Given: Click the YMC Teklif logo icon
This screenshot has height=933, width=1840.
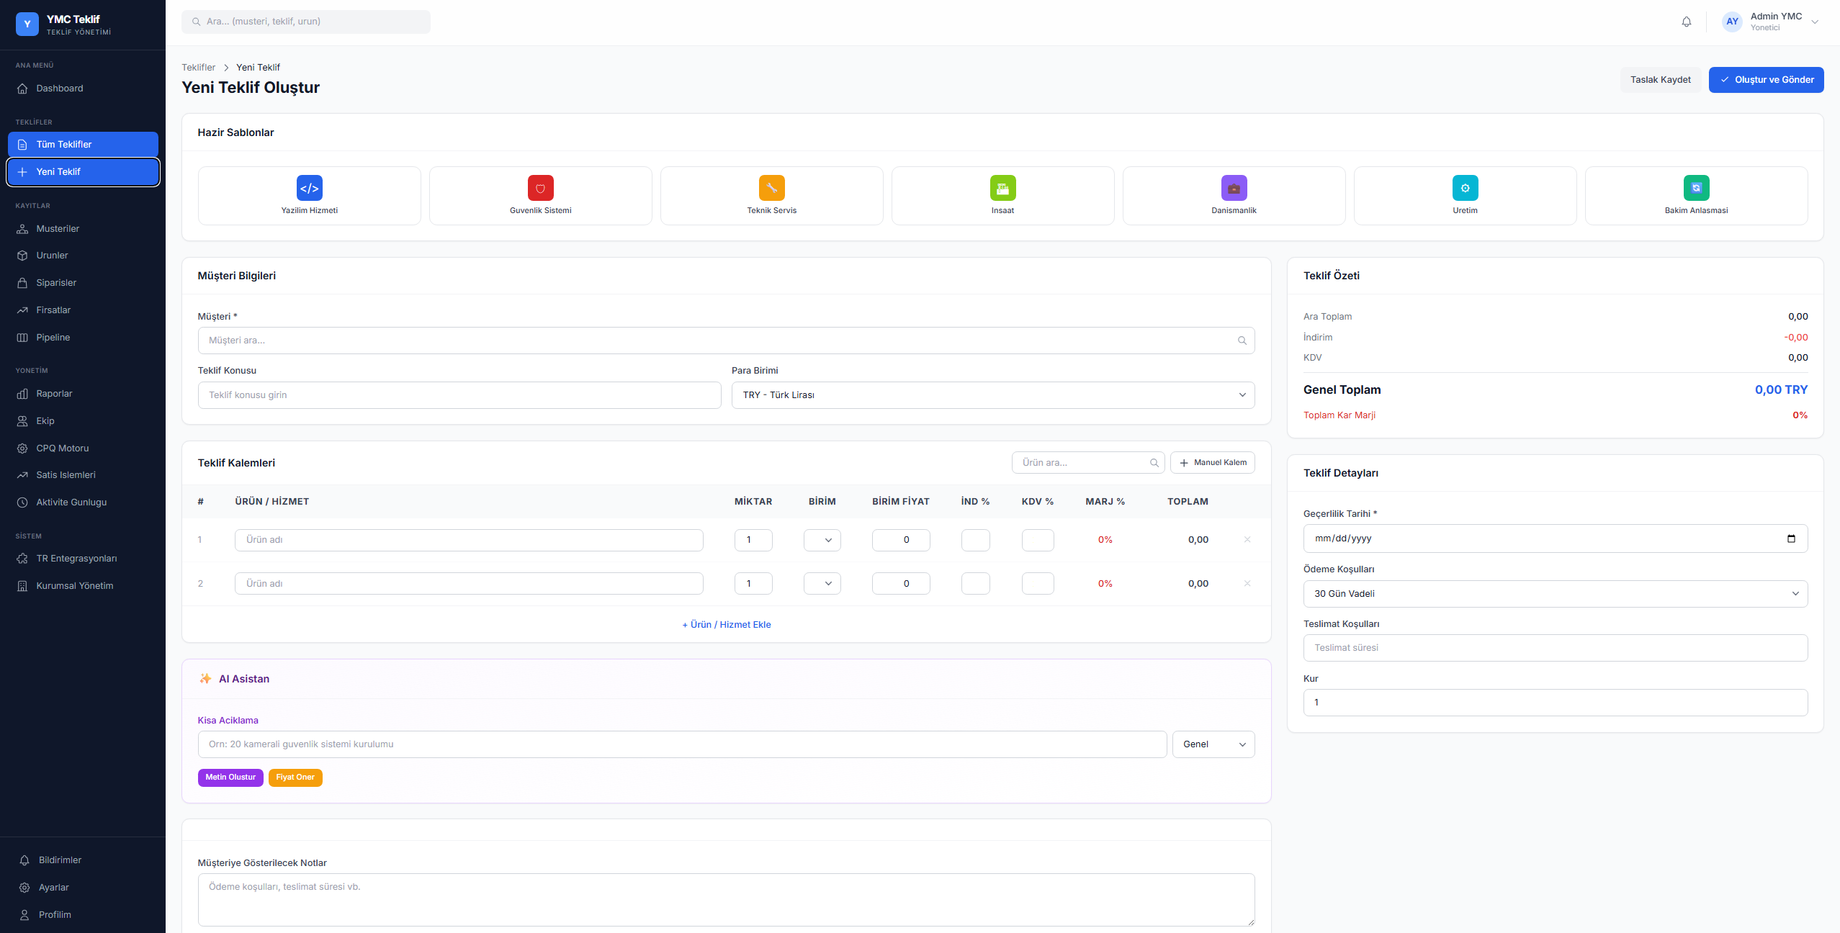Looking at the screenshot, I should pyautogui.click(x=27, y=24).
